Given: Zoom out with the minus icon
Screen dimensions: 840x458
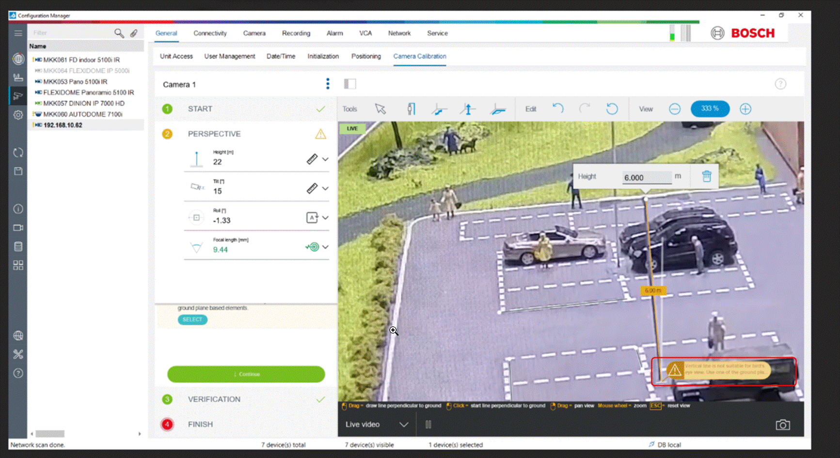Looking at the screenshot, I should click(675, 109).
